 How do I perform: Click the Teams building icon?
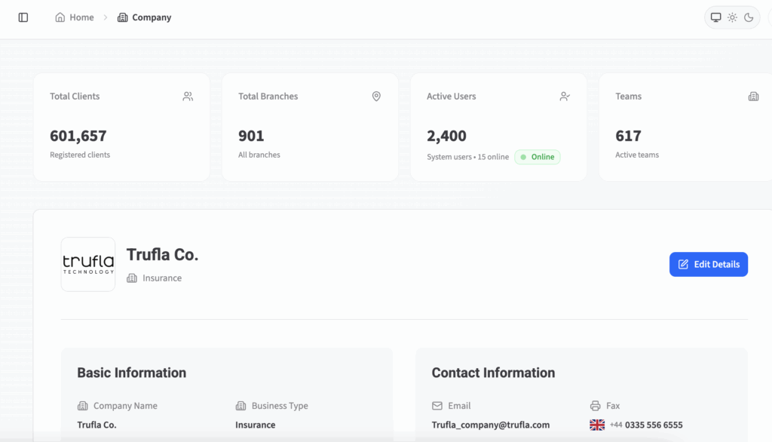point(753,97)
